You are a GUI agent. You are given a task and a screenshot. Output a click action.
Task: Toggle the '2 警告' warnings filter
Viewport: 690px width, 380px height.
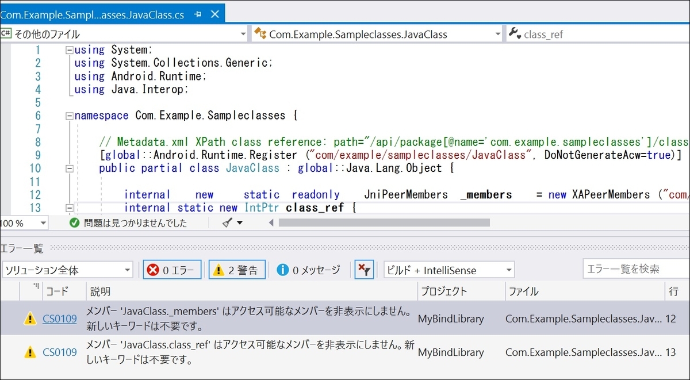(237, 270)
